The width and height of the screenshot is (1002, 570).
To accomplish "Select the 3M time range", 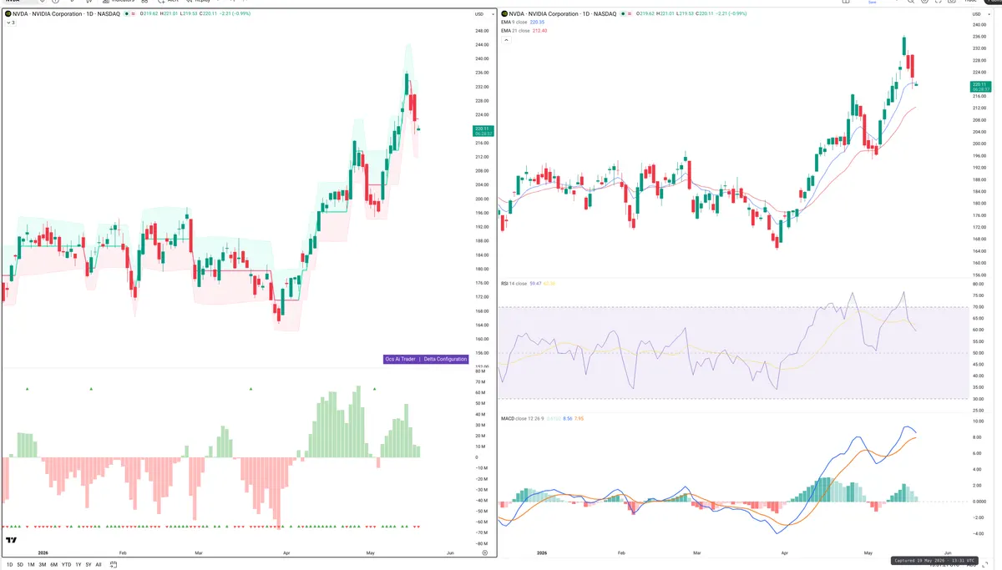I will coord(43,565).
